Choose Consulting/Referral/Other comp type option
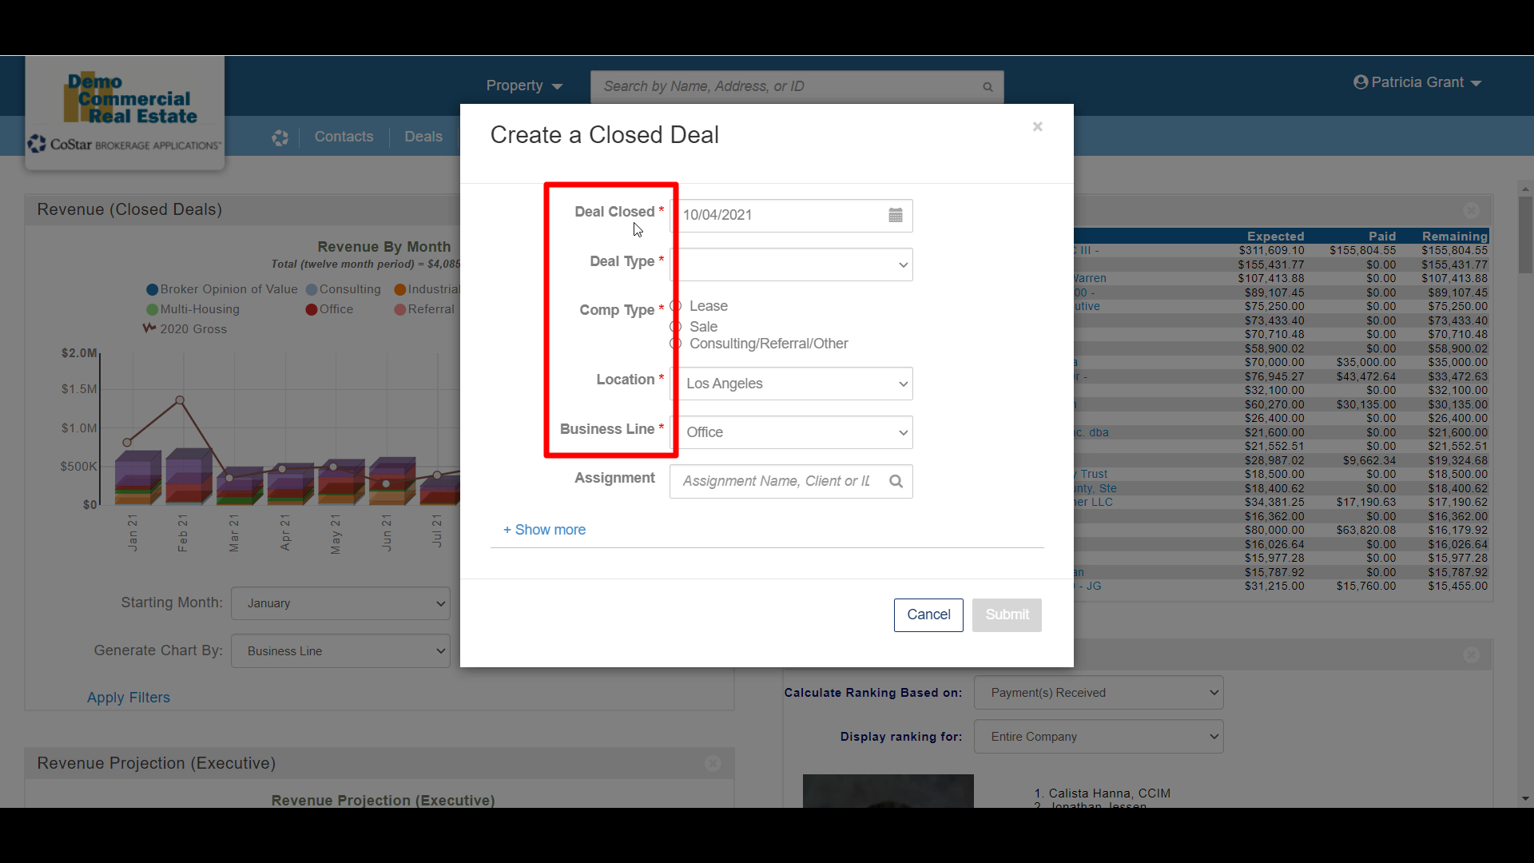Image resolution: width=1534 pixels, height=863 pixels. pos(676,344)
